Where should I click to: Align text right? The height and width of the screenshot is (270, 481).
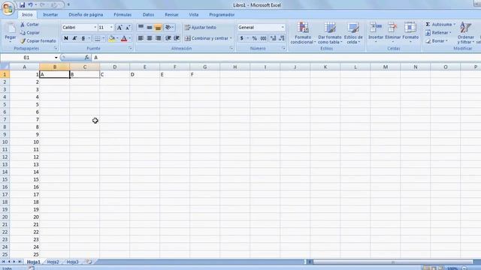pyautogui.click(x=158, y=38)
